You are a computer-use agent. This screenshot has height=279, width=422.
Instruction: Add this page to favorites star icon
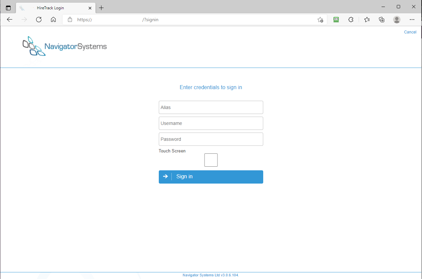[320, 20]
